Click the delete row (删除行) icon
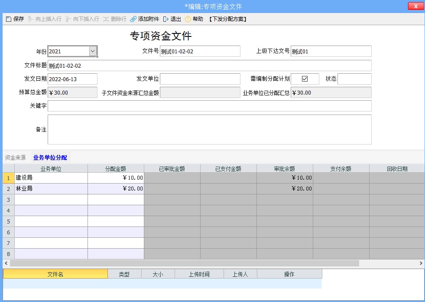425x302 pixels. point(106,19)
